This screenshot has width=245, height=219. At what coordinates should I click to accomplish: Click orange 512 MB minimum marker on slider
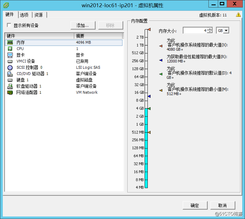pos(149,132)
